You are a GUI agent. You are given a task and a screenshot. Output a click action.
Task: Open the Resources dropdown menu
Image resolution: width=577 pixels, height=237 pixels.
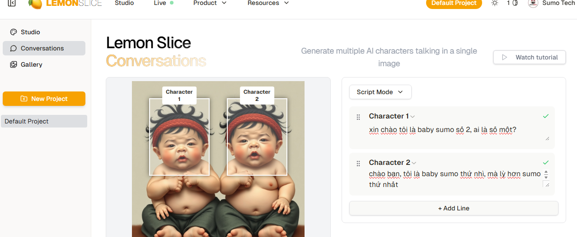click(268, 3)
